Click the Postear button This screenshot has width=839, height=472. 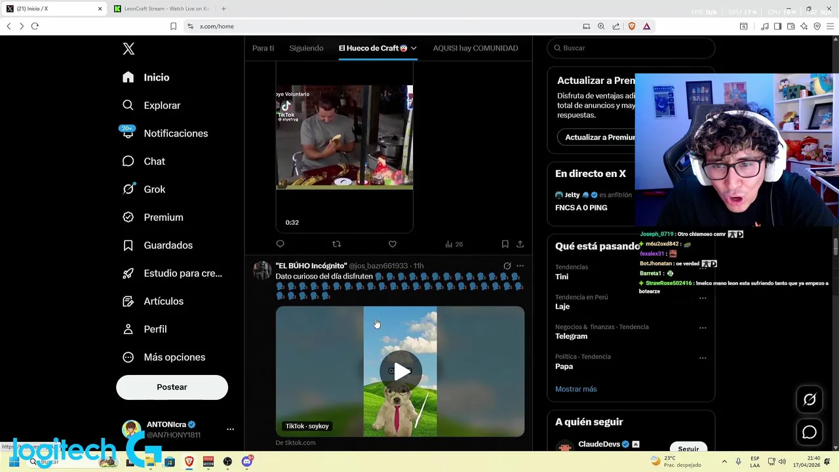tap(172, 387)
